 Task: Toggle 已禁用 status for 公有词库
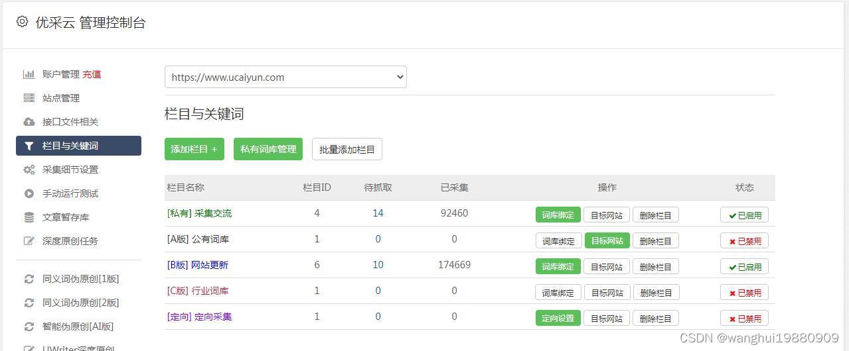click(744, 240)
